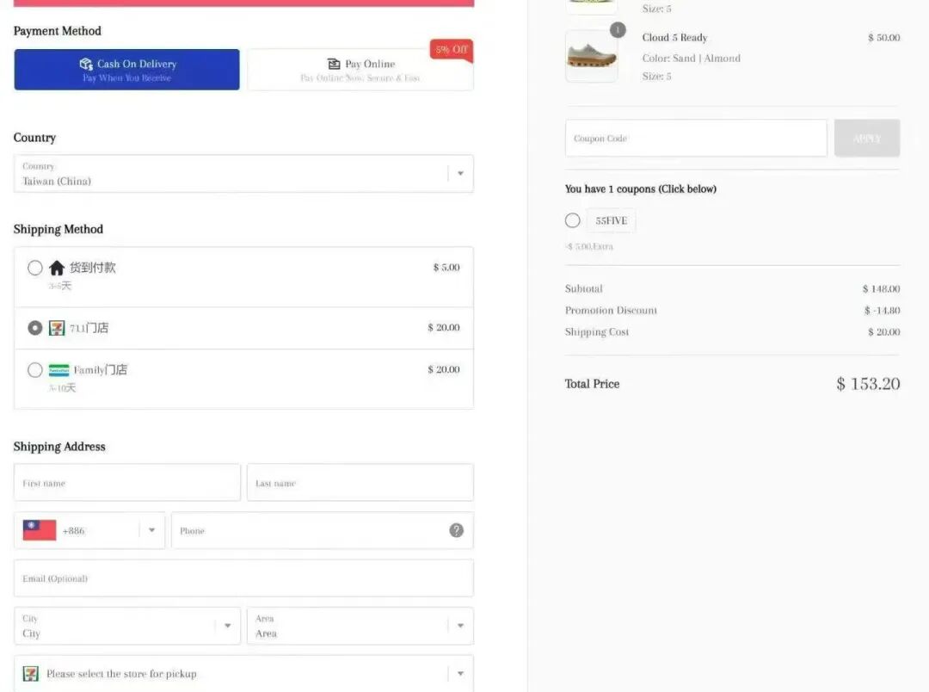Choose Pay Online payment option
This screenshot has height=692, width=929.
(360, 70)
